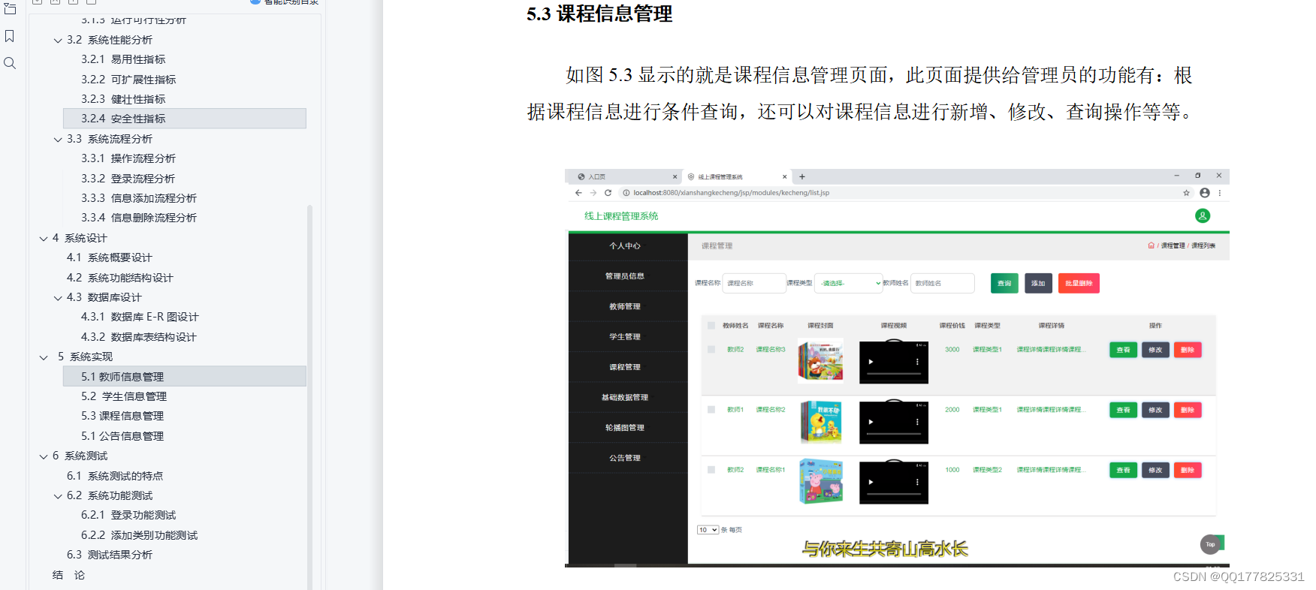The height and width of the screenshot is (590, 1316).
Task: Open the 10 per-page dropdown
Action: 708,530
